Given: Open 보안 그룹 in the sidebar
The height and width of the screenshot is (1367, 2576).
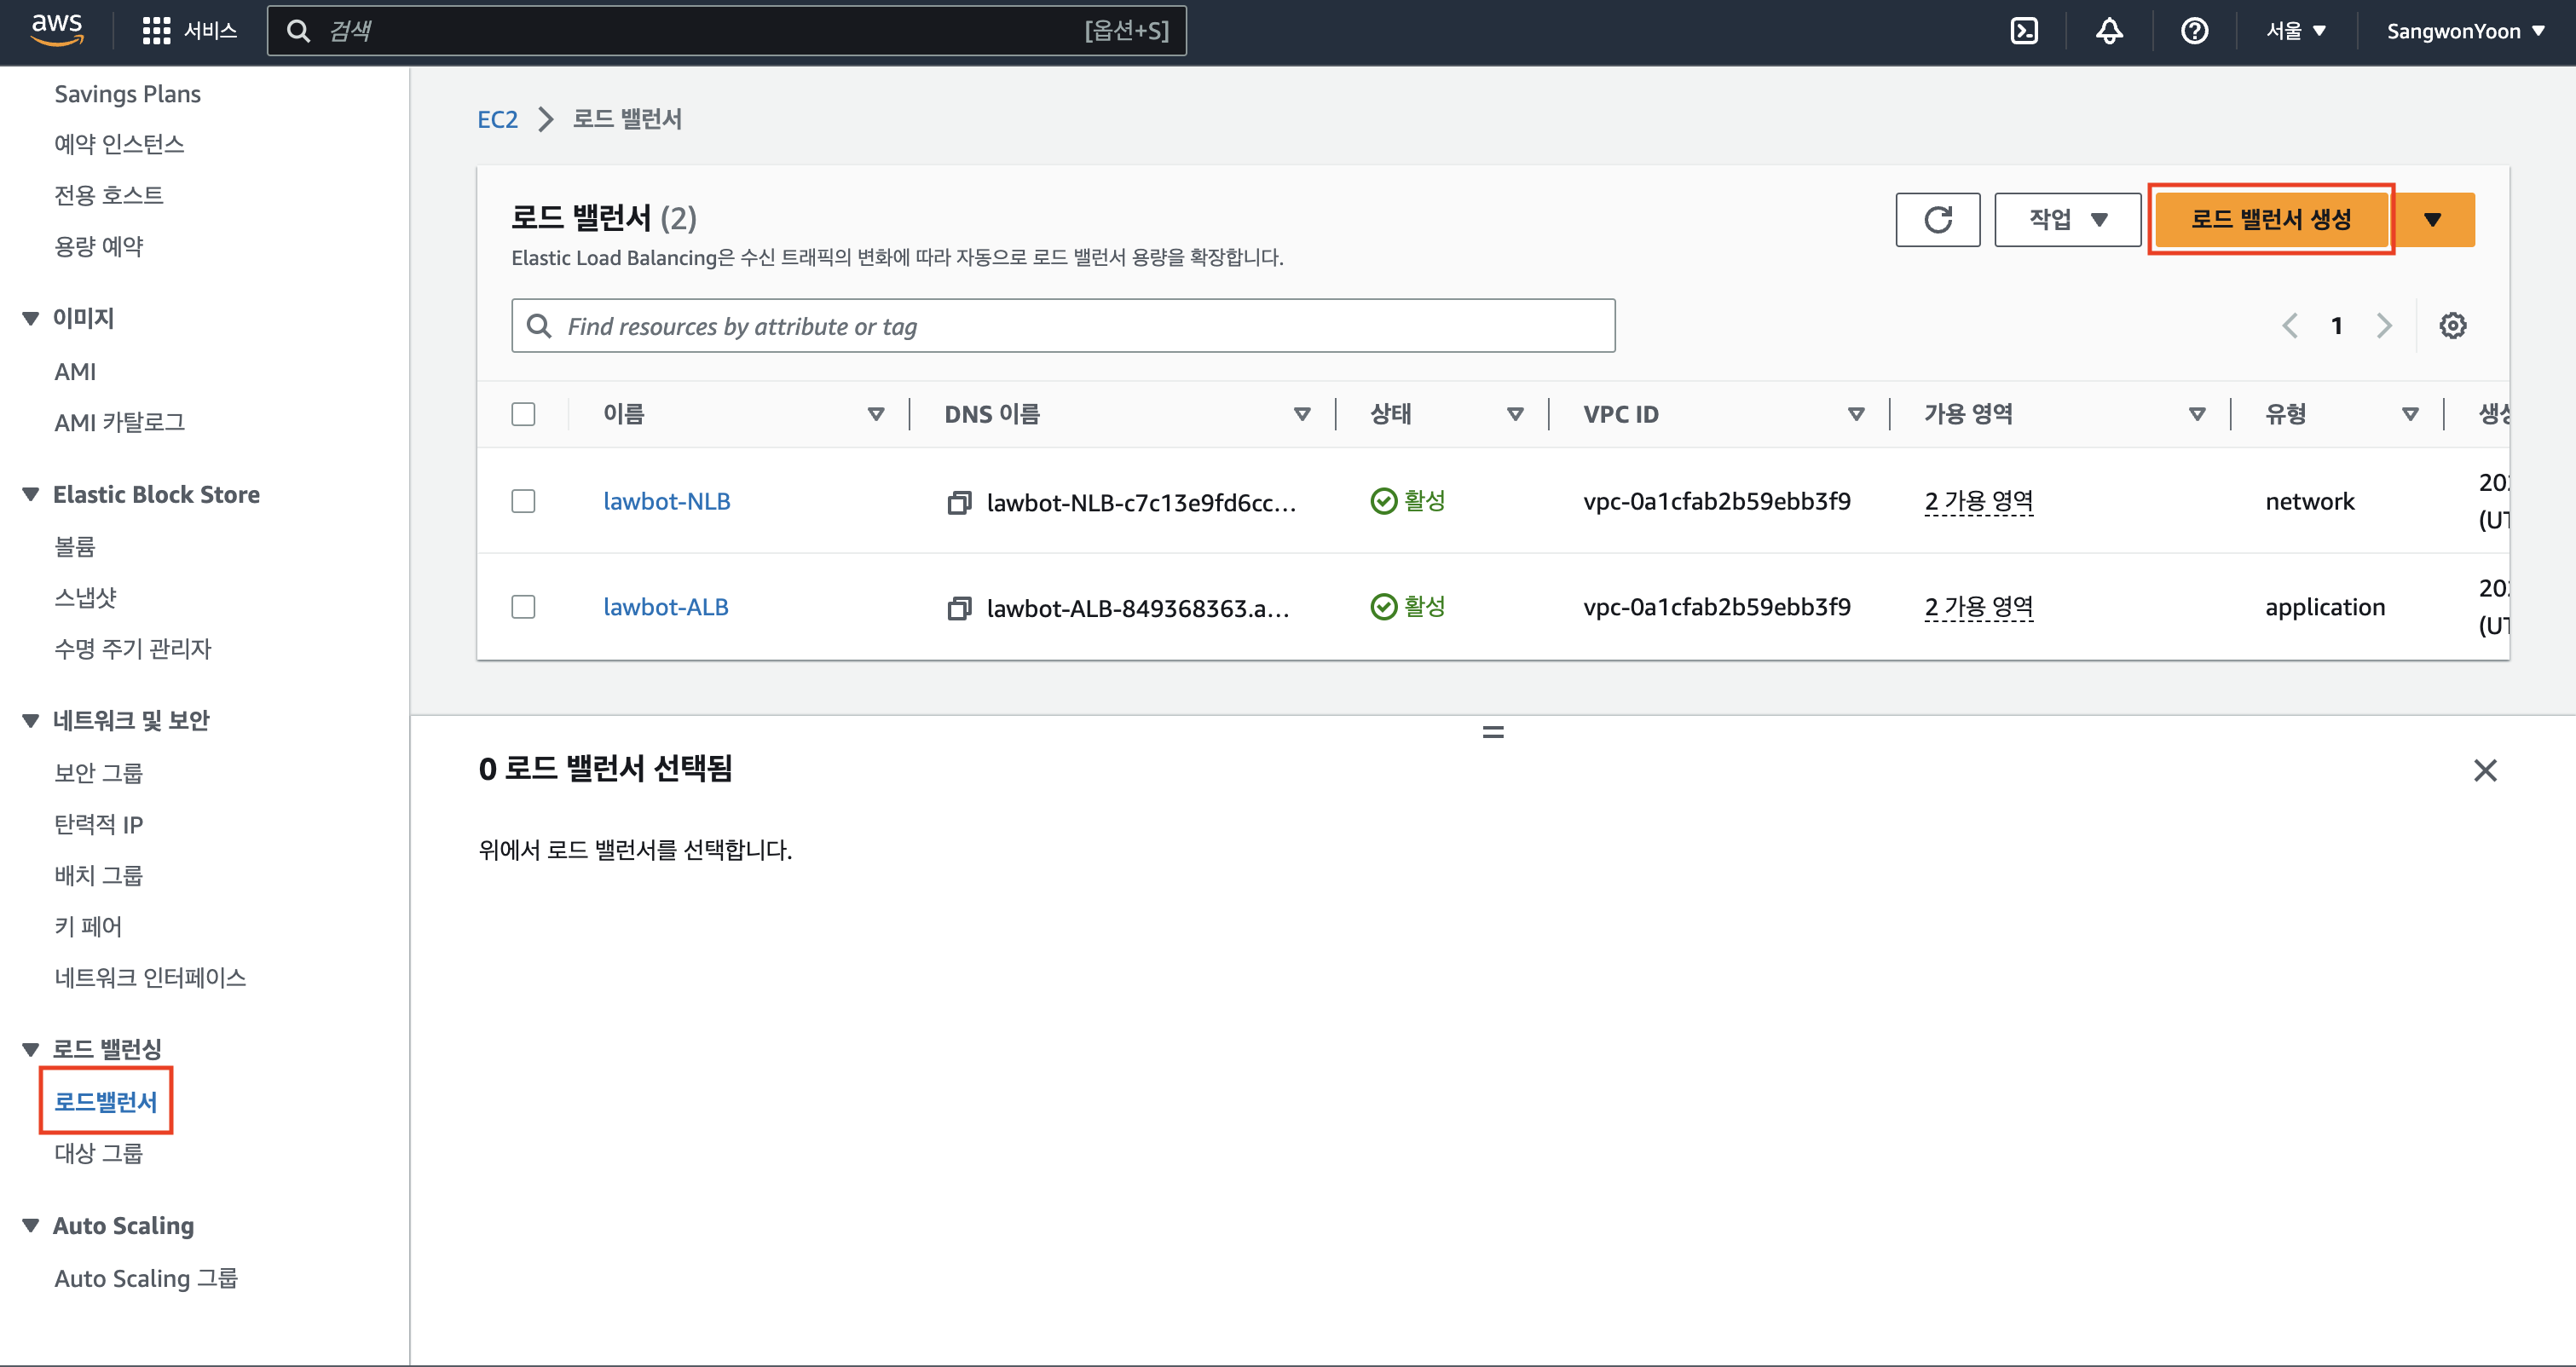Looking at the screenshot, I should (98, 773).
